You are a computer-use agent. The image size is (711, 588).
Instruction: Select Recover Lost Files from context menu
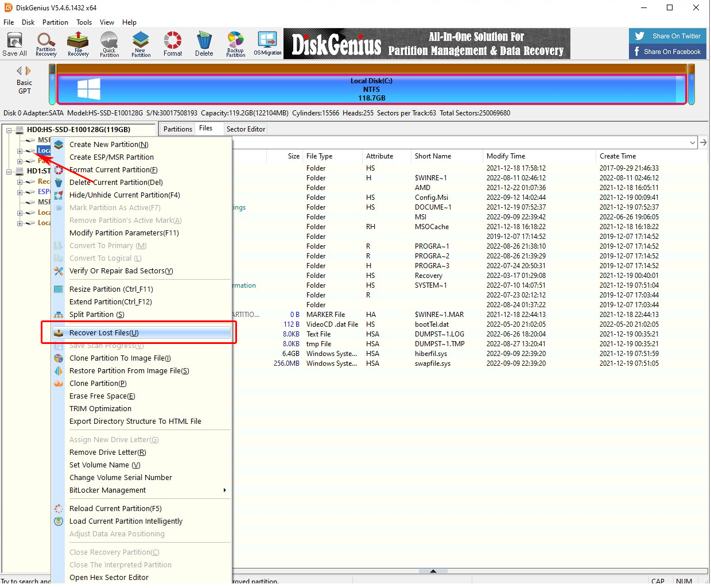104,333
